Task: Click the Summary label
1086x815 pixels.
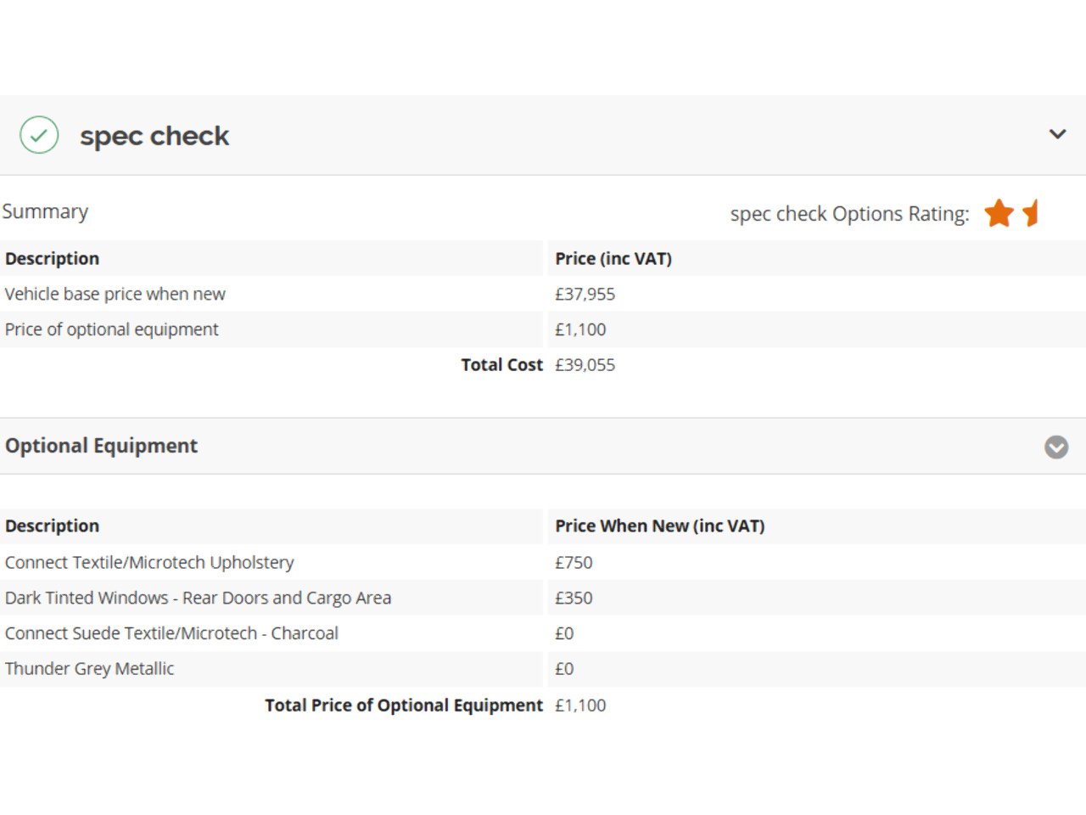Action: 45,211
